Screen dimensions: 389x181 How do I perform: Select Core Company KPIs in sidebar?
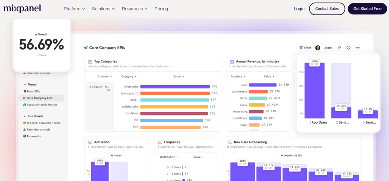(41, 98)
